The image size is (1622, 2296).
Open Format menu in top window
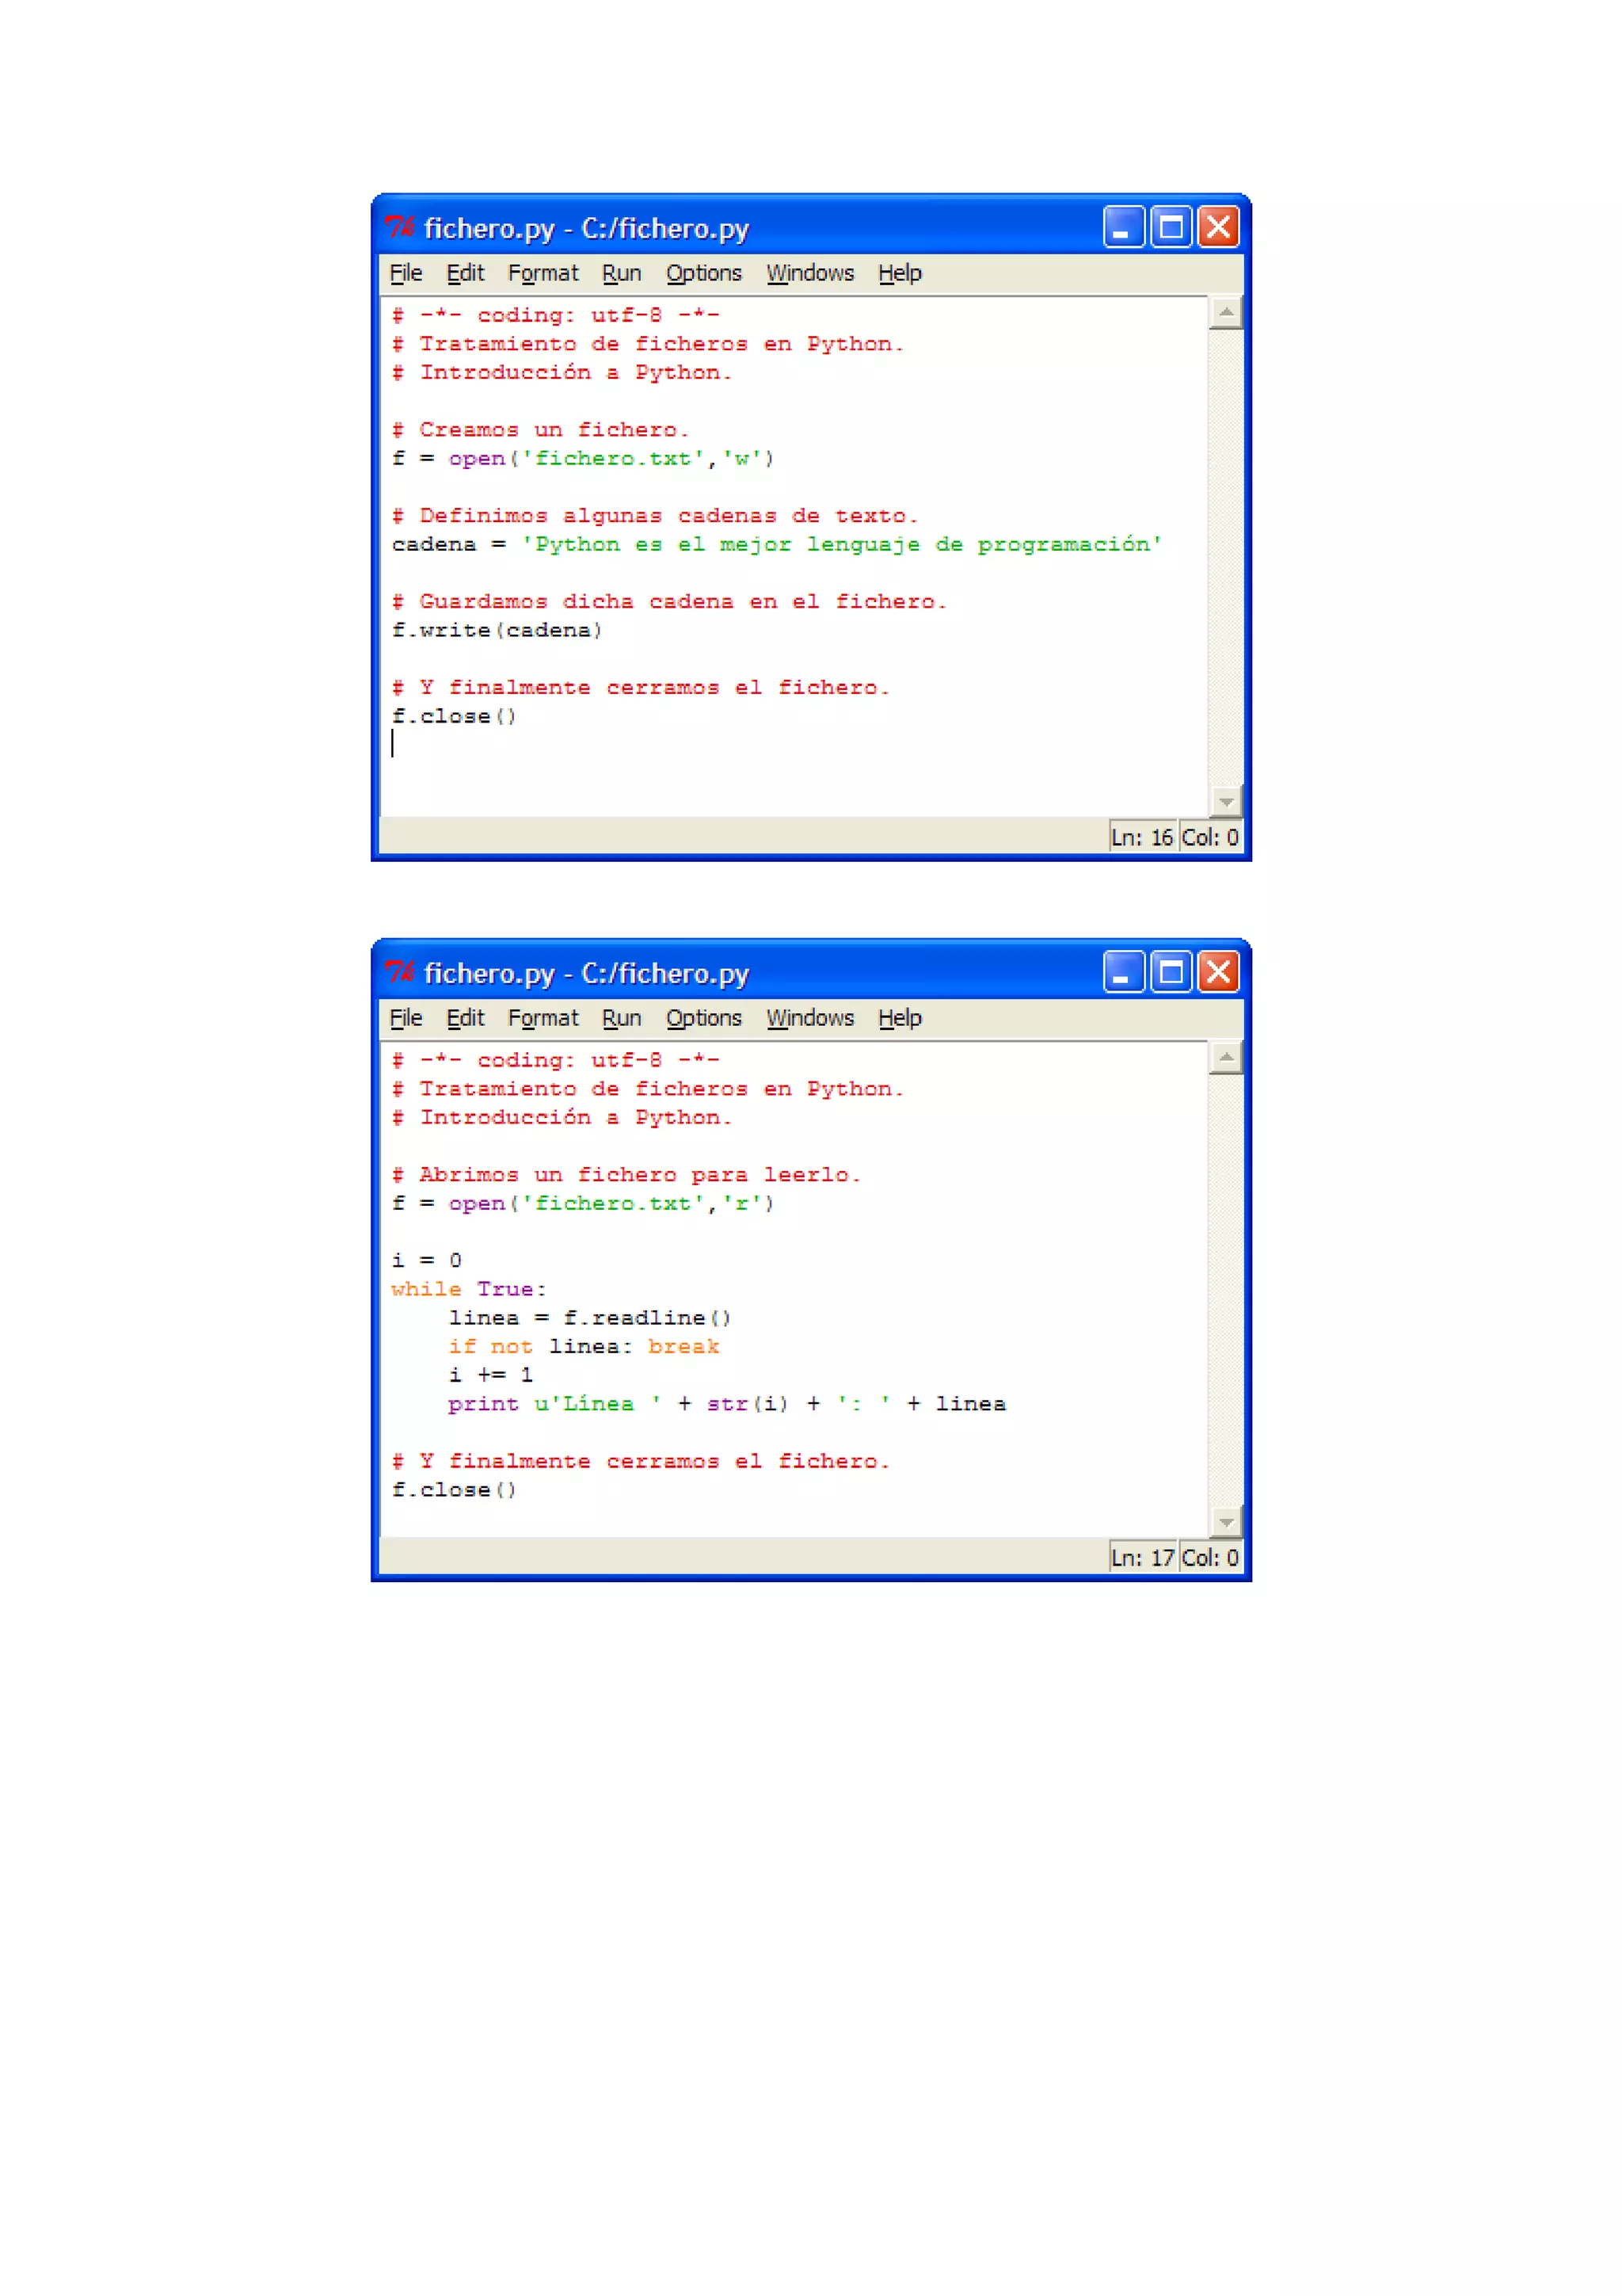point(543,273)
